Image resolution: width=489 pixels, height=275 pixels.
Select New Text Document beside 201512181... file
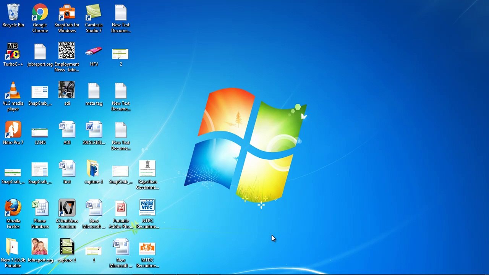click(121, 136)
